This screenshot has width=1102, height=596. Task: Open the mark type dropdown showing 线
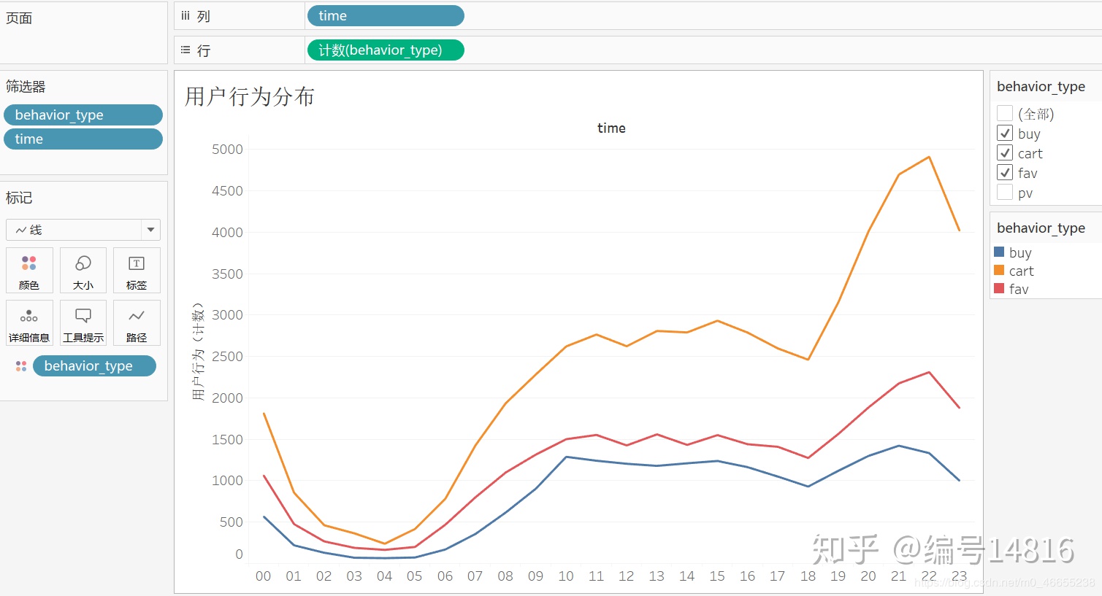point(83,230)
